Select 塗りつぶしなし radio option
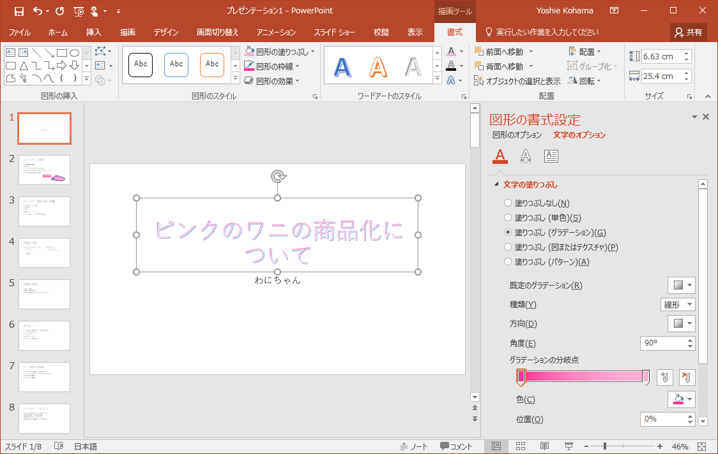Viewport: 718px width, 454px height. coord(508,203)
